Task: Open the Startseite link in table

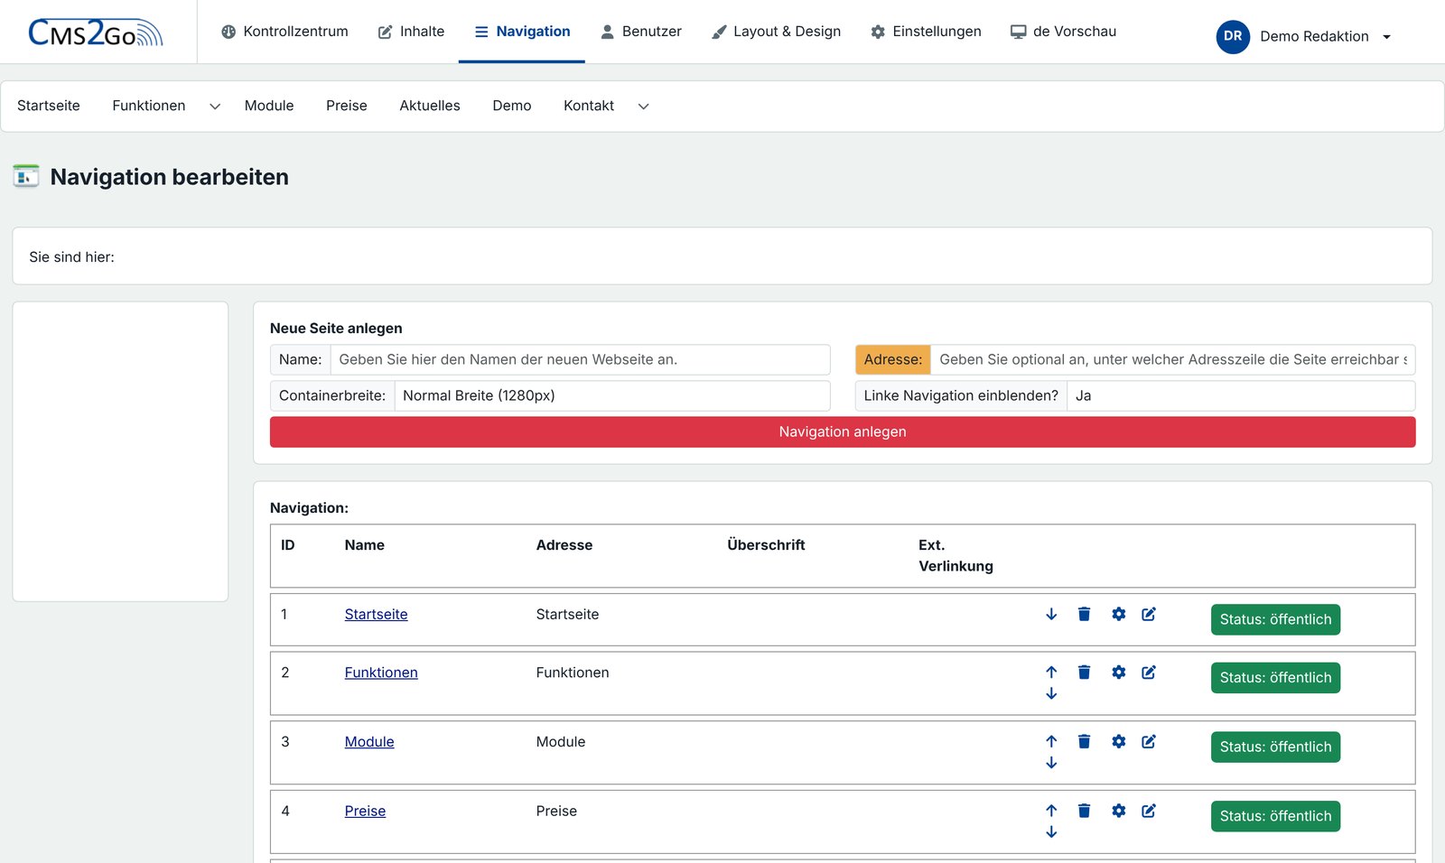Action: pyautogui.click(x=376, y=614)
